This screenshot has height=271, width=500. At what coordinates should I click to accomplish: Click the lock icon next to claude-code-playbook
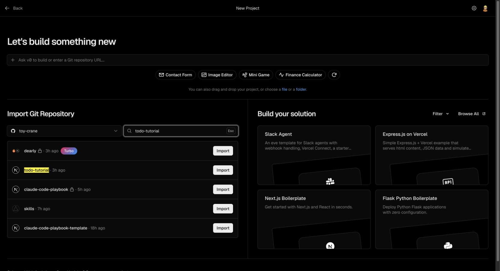[72, 190]
